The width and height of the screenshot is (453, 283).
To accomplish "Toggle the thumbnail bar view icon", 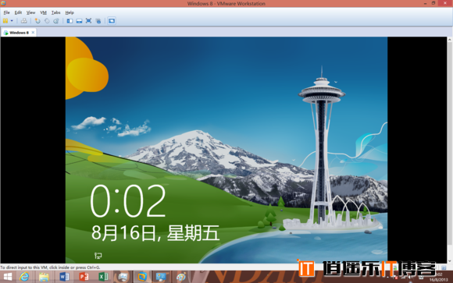I will [79, 21].
